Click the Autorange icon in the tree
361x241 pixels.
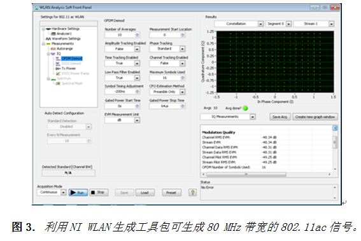pos(53,49)
